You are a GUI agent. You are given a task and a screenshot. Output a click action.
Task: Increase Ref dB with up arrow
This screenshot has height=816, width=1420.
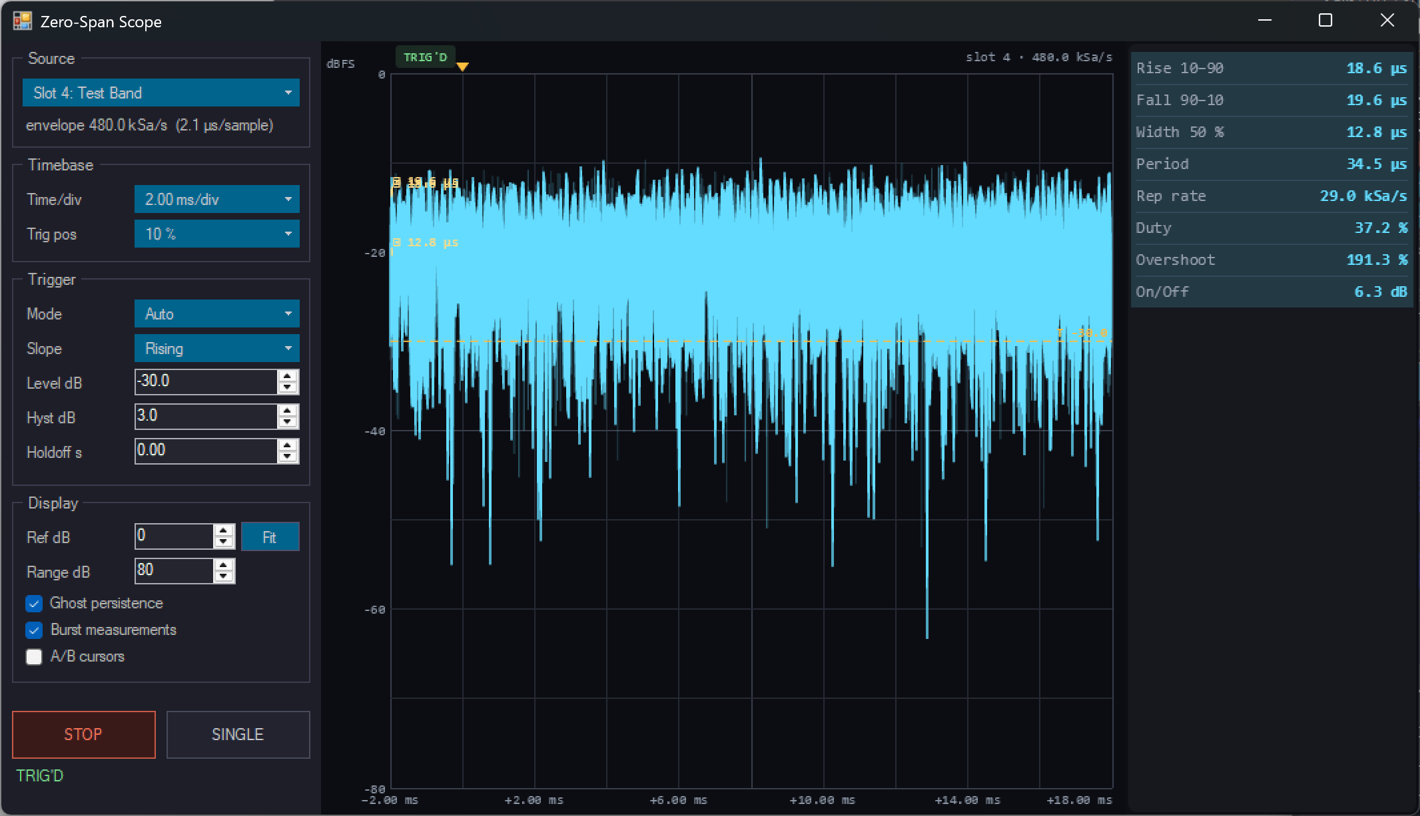click(224, 530)
